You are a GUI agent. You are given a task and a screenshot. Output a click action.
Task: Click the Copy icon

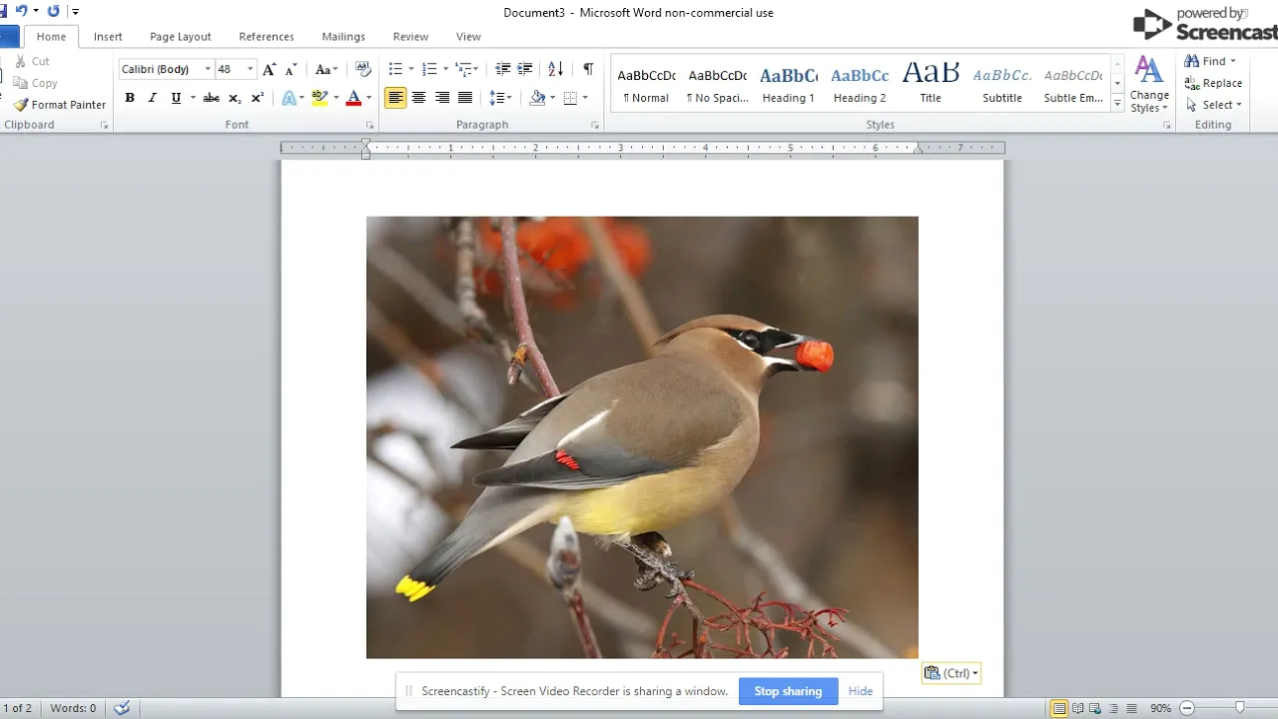20,83
